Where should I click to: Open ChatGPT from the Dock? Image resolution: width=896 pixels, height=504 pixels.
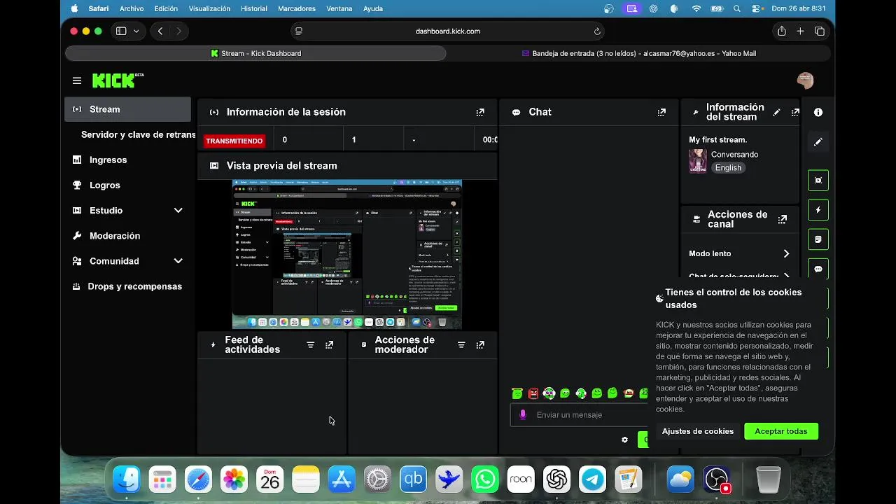click(556, 479)
